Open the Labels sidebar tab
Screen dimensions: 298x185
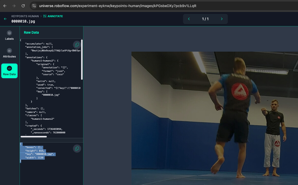9,35
